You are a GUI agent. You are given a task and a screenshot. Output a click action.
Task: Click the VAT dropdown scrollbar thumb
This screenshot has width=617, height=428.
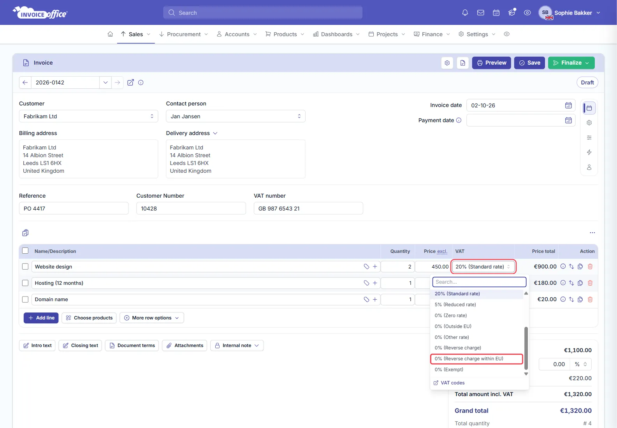(x=526, y=348)
